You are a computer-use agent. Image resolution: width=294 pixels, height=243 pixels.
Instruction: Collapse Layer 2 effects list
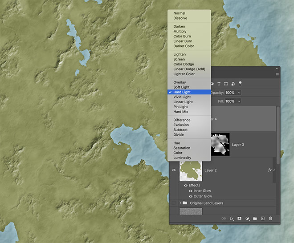[274, 170]
